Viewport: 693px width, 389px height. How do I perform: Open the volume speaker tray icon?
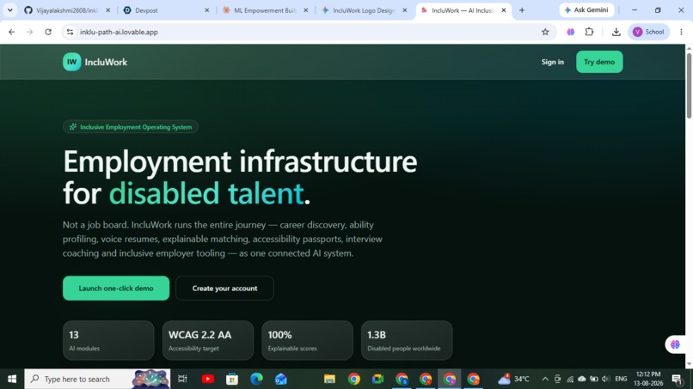606,379
